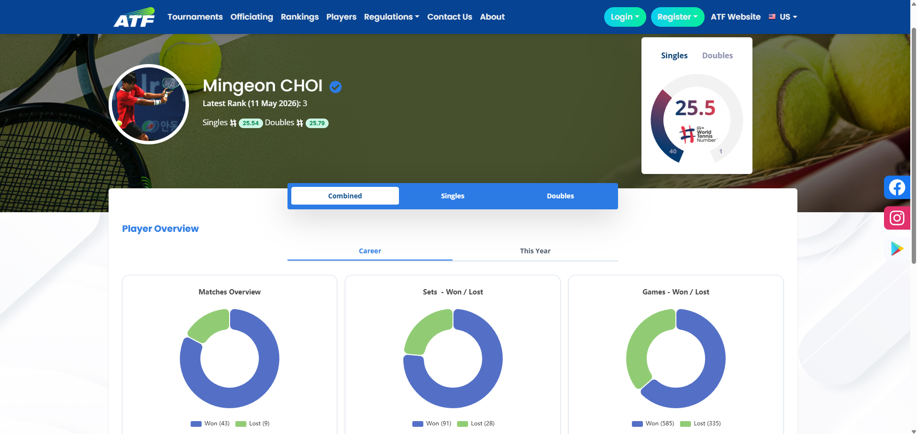
Task: Open the Contact Us page
Action: [450, 17]
